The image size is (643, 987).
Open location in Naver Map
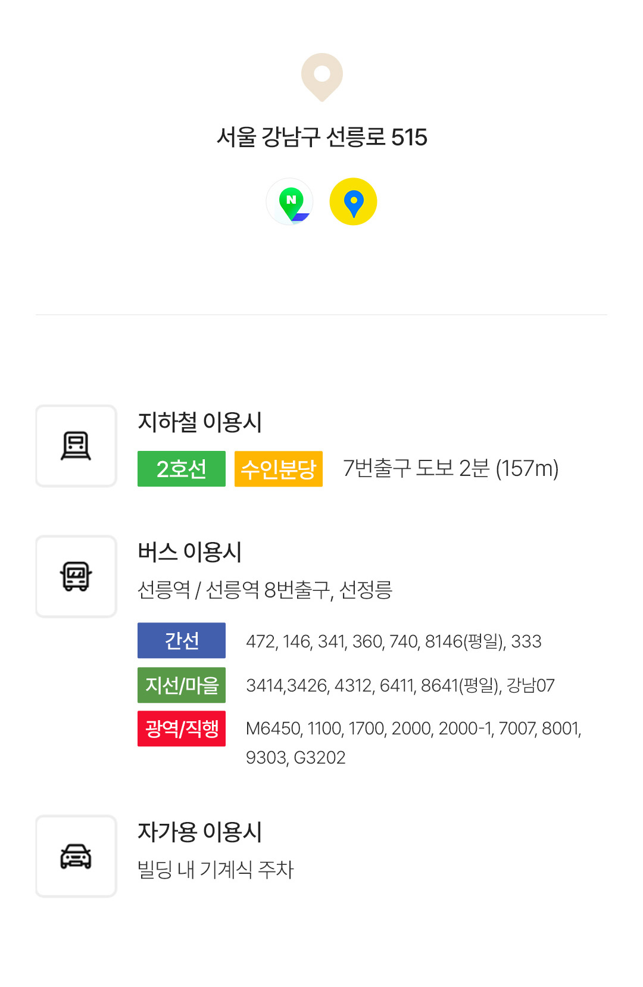290,201
